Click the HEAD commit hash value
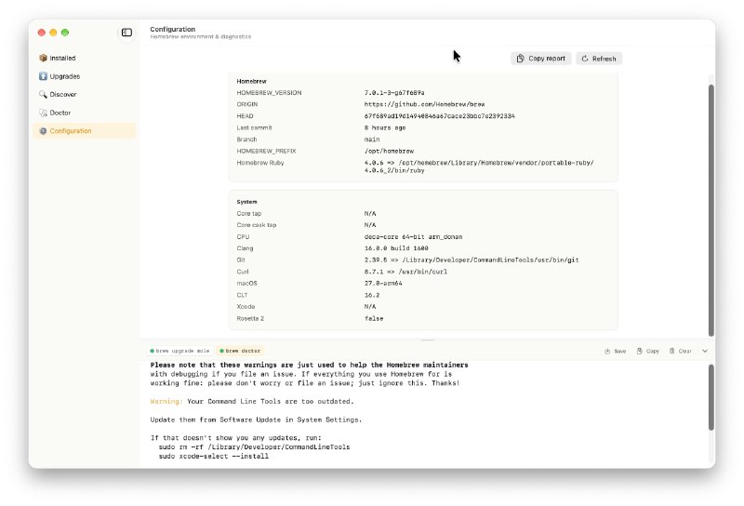 pyautogui.click(x=439, y=116)
